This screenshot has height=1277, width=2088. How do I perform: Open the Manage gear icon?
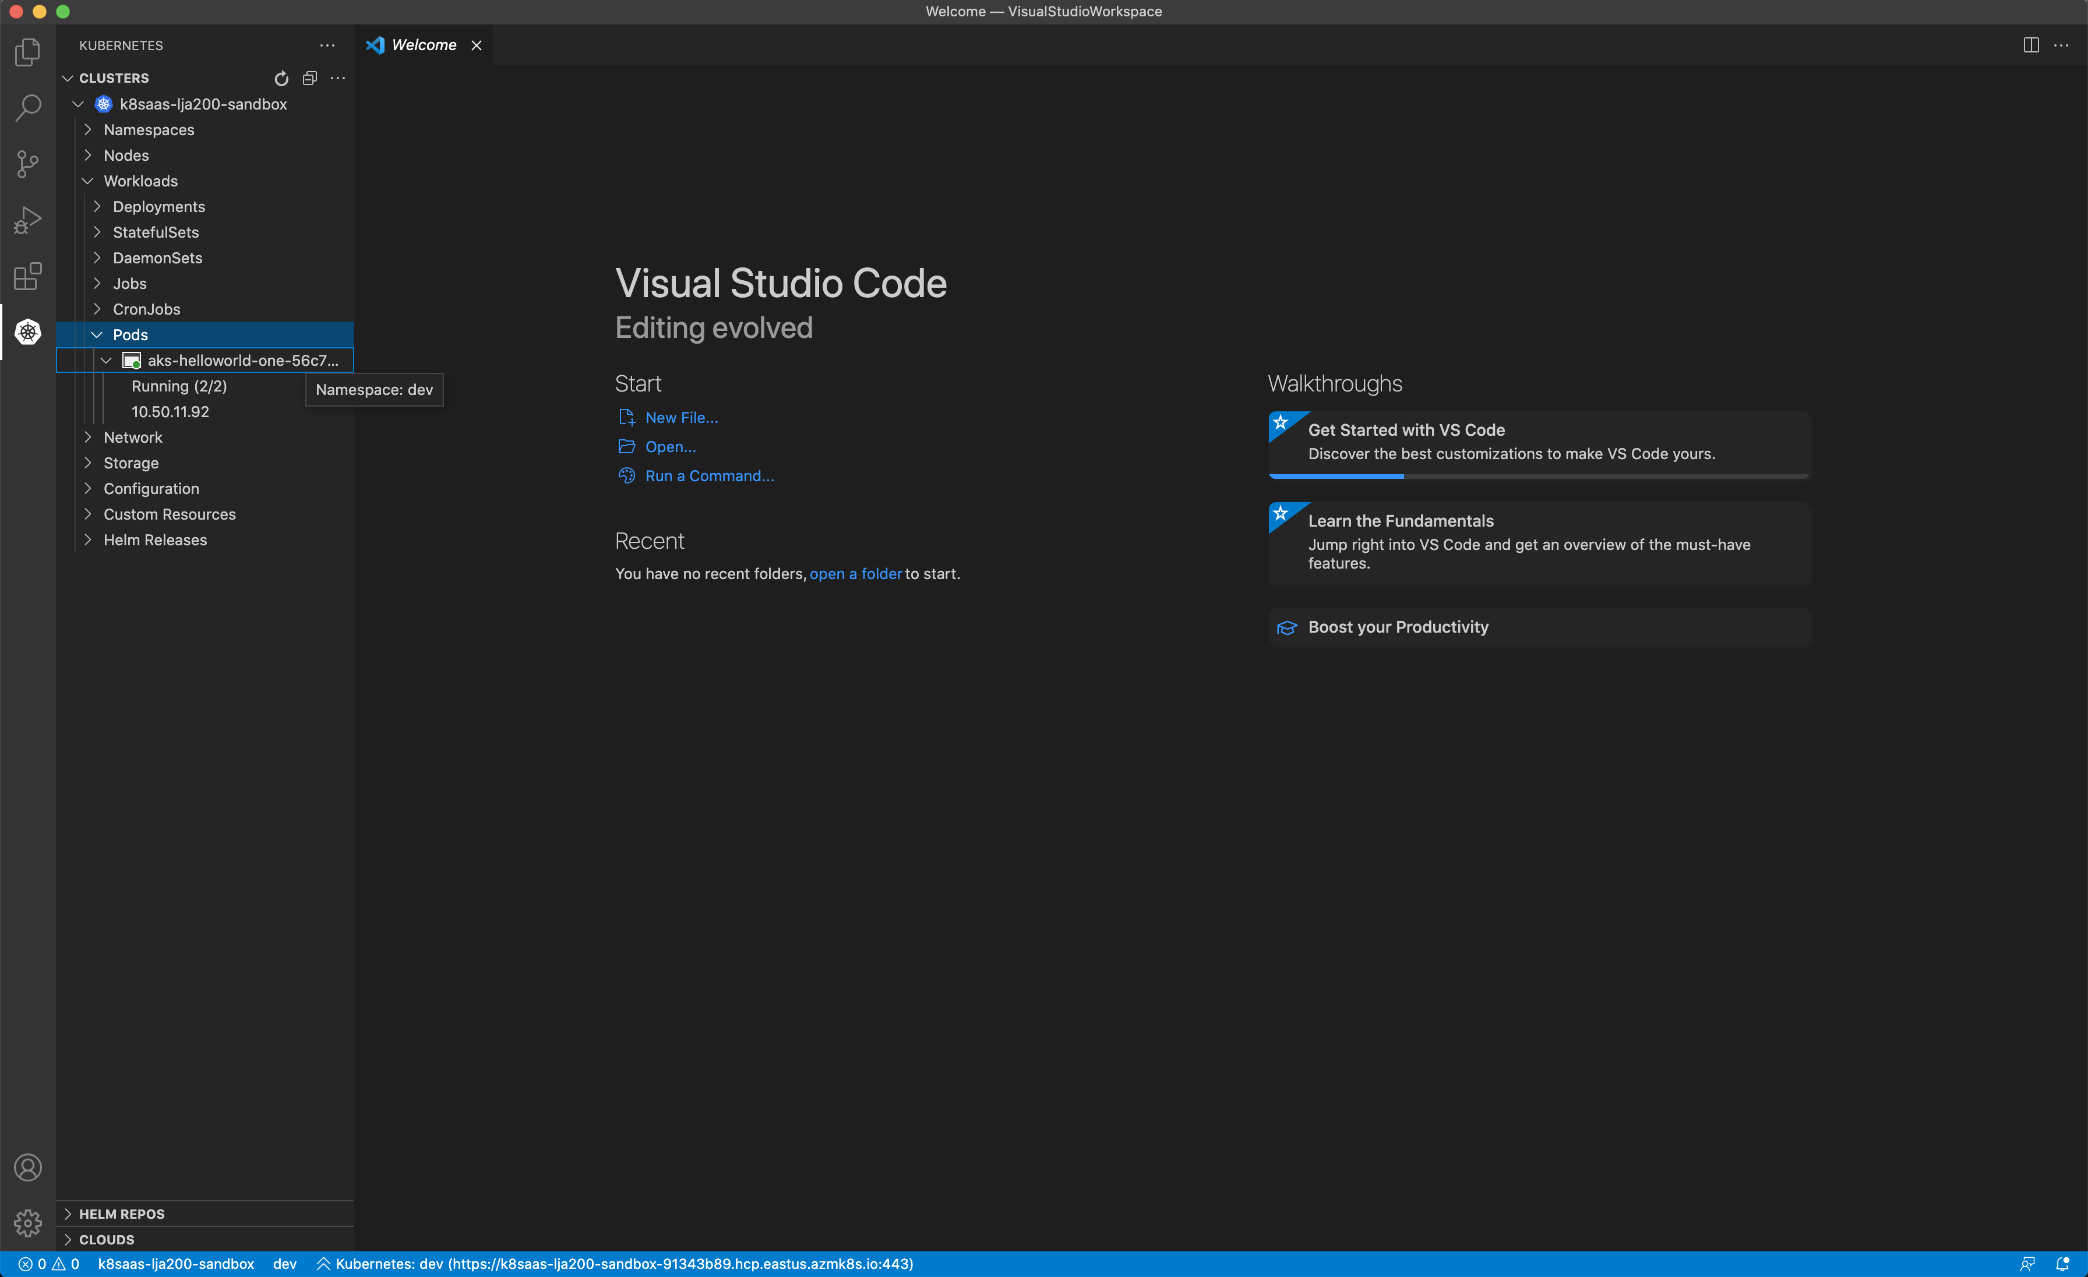pos(28,1223)
